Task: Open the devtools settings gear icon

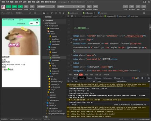Action: coord(142,78)
